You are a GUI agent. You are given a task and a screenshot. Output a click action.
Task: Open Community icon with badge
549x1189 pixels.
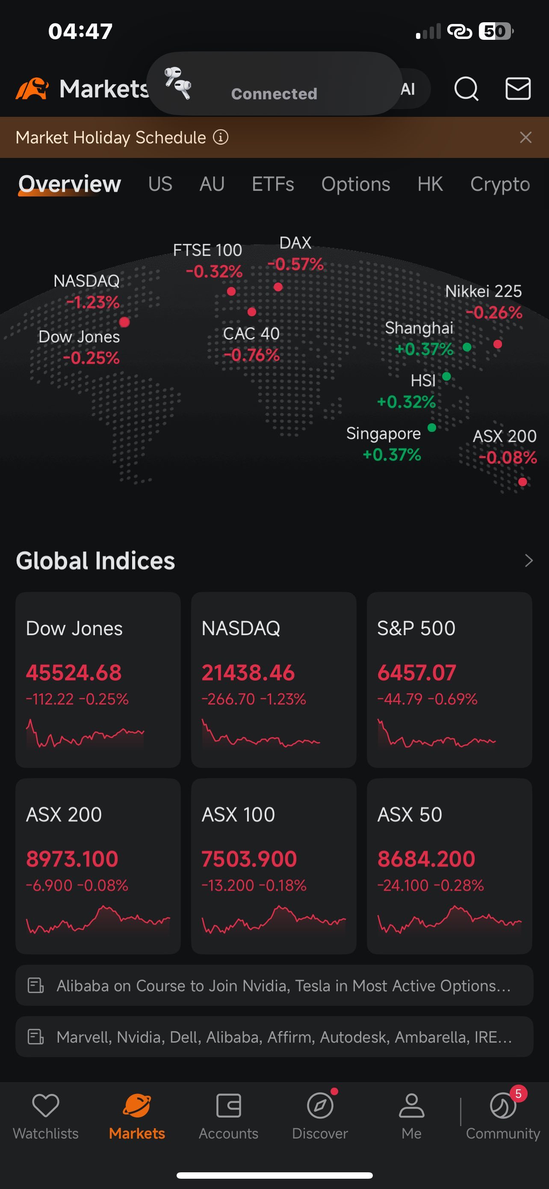tap(503, 1106)
